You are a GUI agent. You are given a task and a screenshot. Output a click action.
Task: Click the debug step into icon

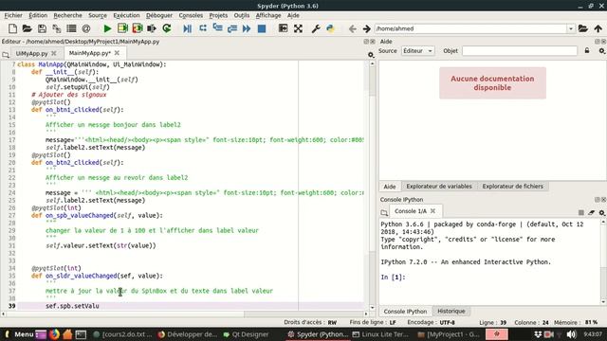point(217,28)
